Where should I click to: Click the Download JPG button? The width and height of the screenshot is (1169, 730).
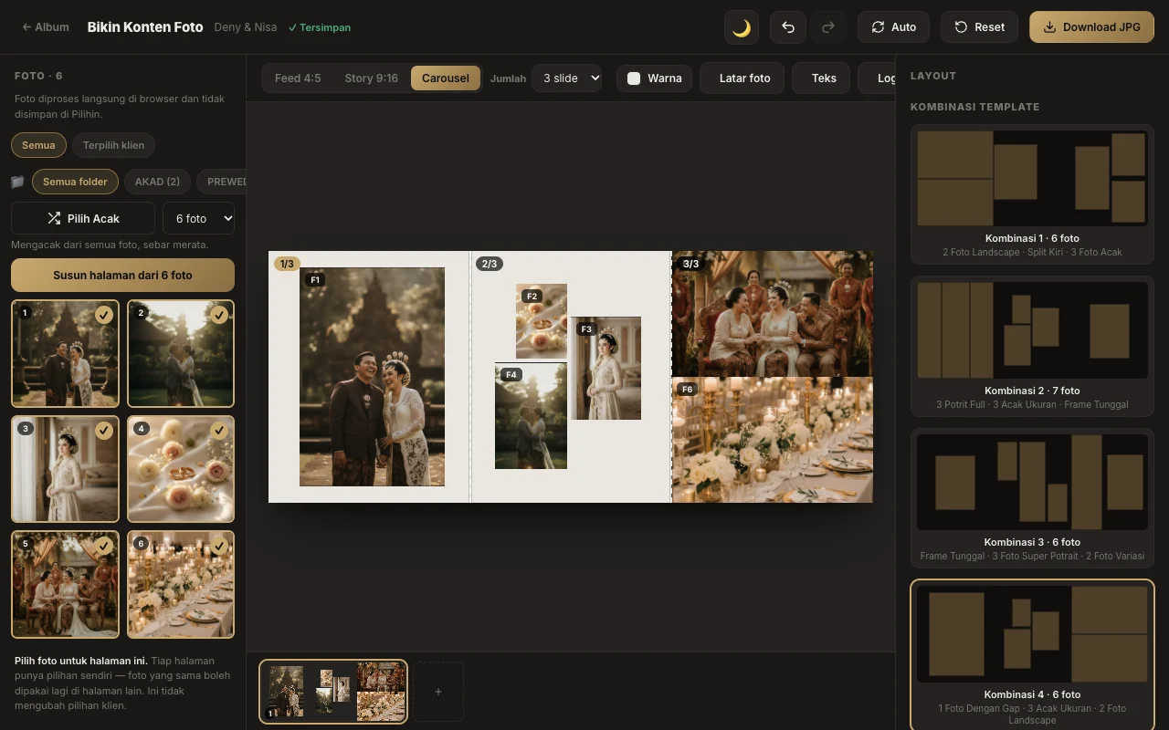point(1091,27)
